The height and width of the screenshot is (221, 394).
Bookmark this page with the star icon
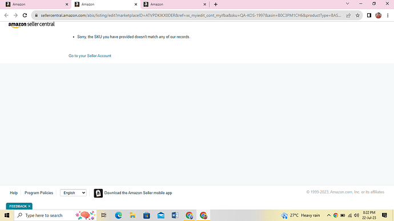[357, 15]
